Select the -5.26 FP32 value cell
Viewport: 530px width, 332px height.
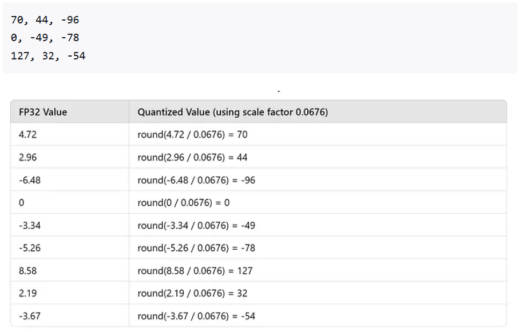point(70,247)
